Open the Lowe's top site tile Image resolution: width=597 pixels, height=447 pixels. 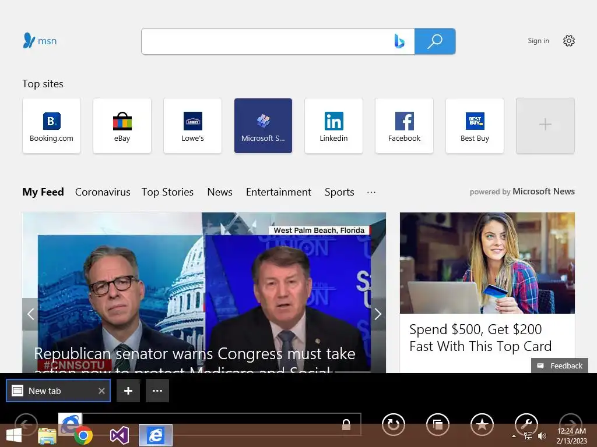(x=192, y=126)
